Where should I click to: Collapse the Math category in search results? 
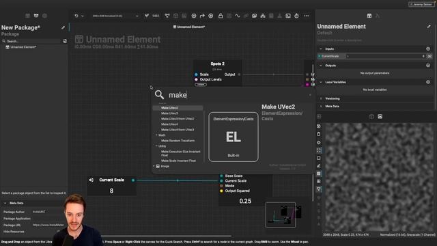[x=156, y=135]
